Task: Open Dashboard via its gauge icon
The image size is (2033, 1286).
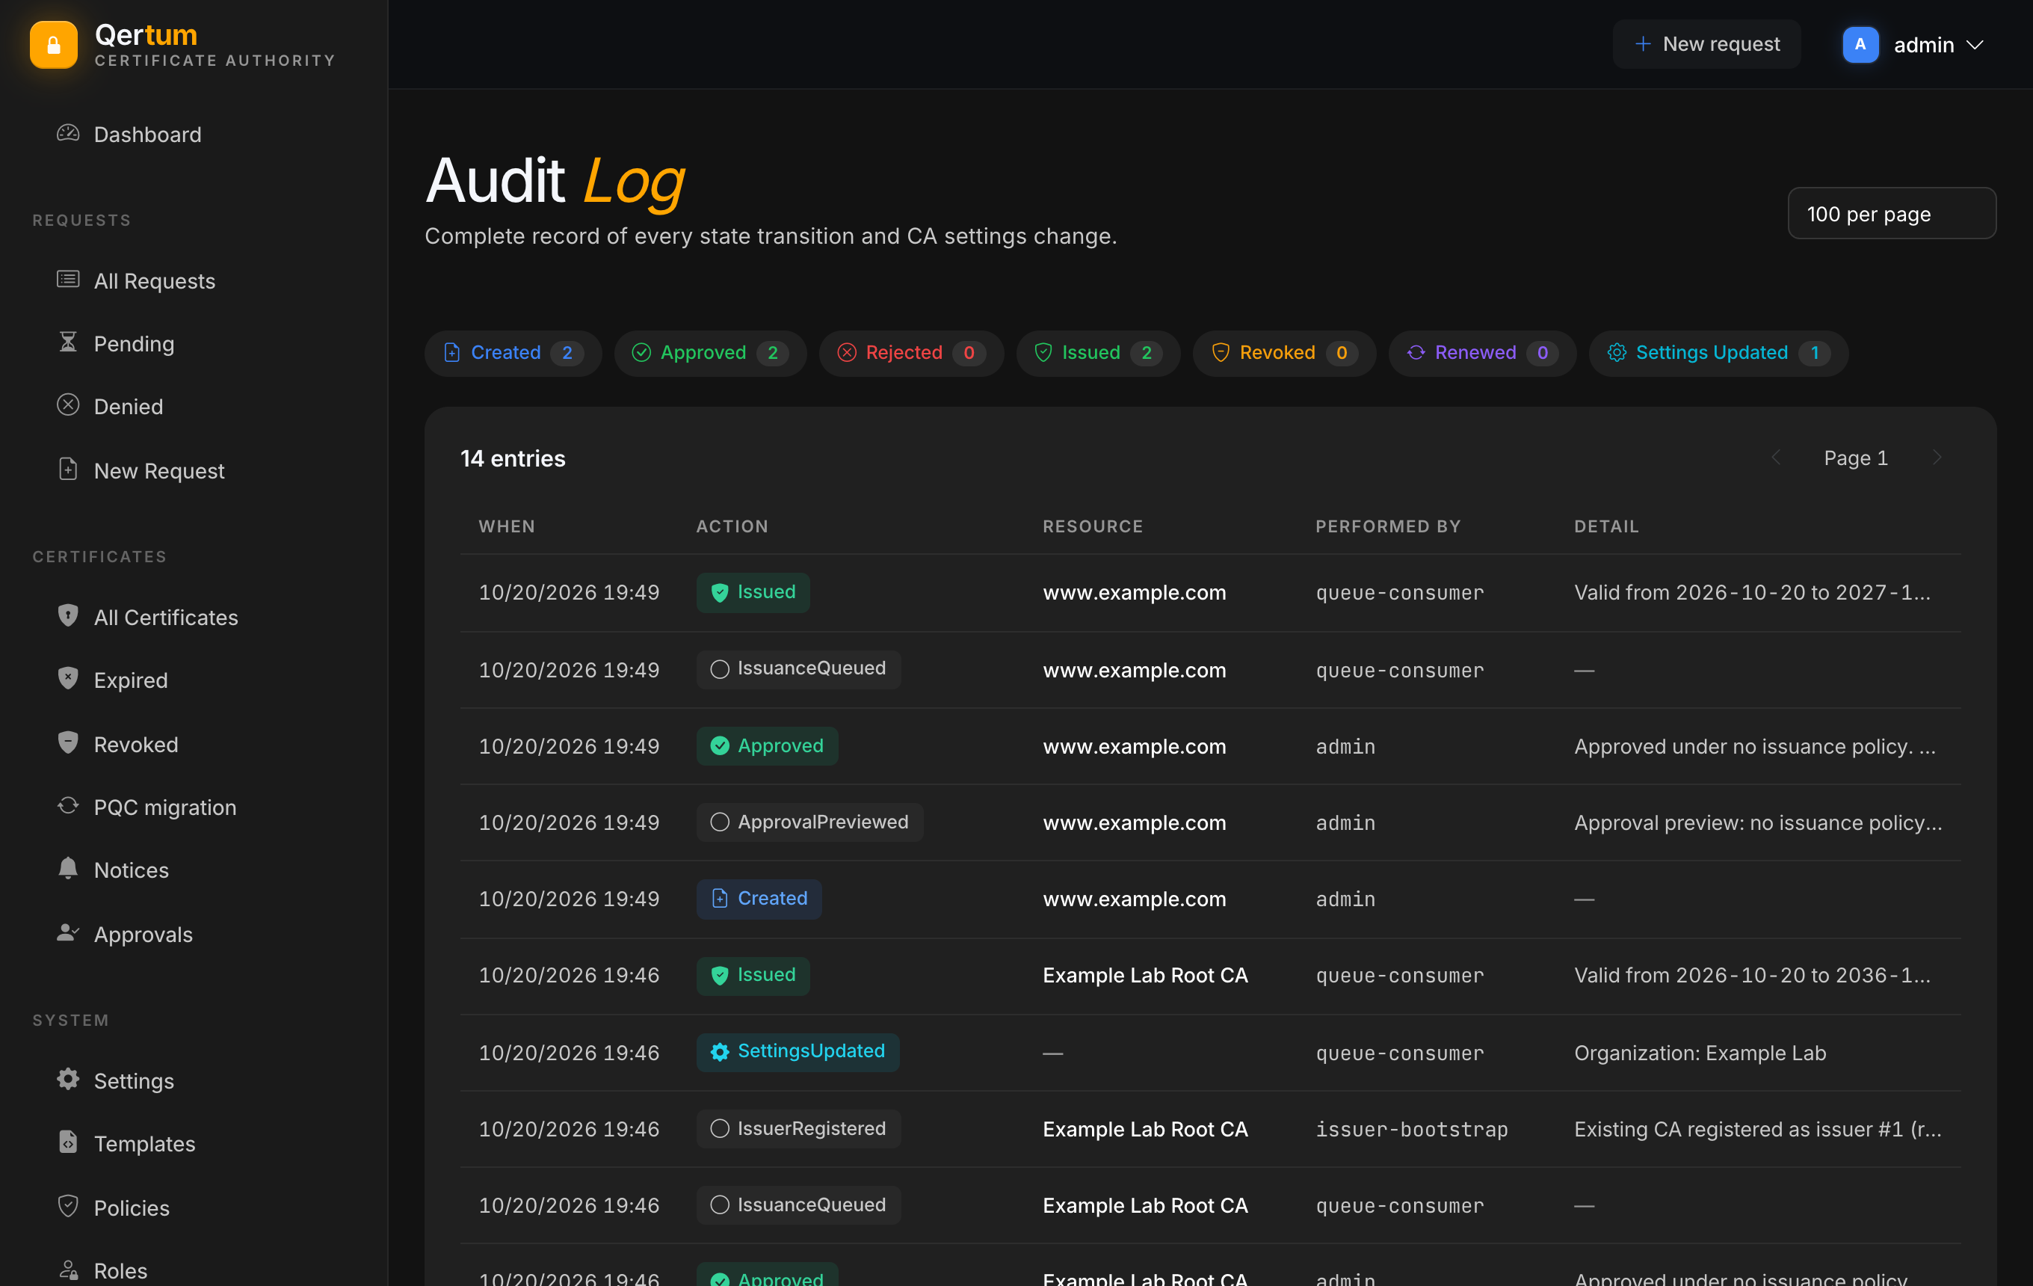Action: click(x=67, y=133)
